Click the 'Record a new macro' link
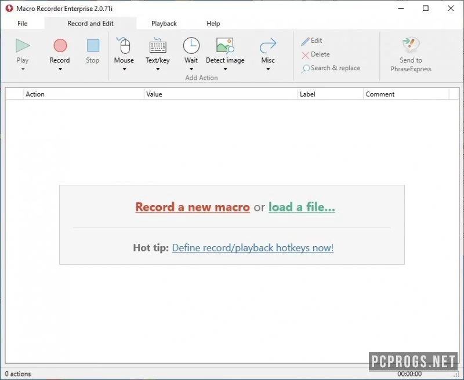Viewport: 464px width, 380px height. pos(193,207)
